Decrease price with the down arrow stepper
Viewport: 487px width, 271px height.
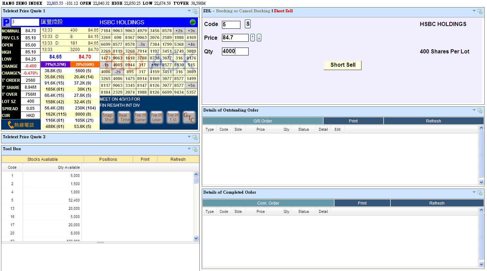click(x=259, y=38)
